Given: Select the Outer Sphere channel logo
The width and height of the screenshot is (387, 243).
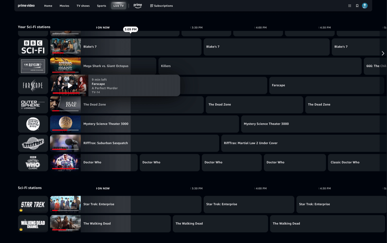Looking at the screenshot, I should point(33,105).
